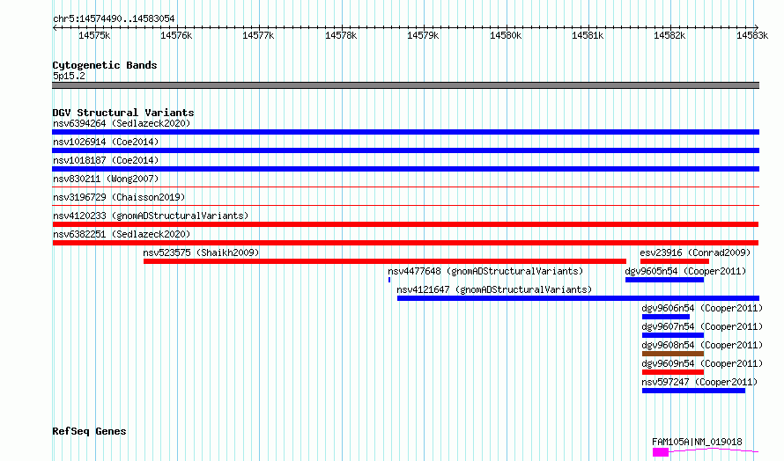Click the blue bar under nsv4121647
The width and height of the screenshot is (784, 461).
(x=578, y=298)
